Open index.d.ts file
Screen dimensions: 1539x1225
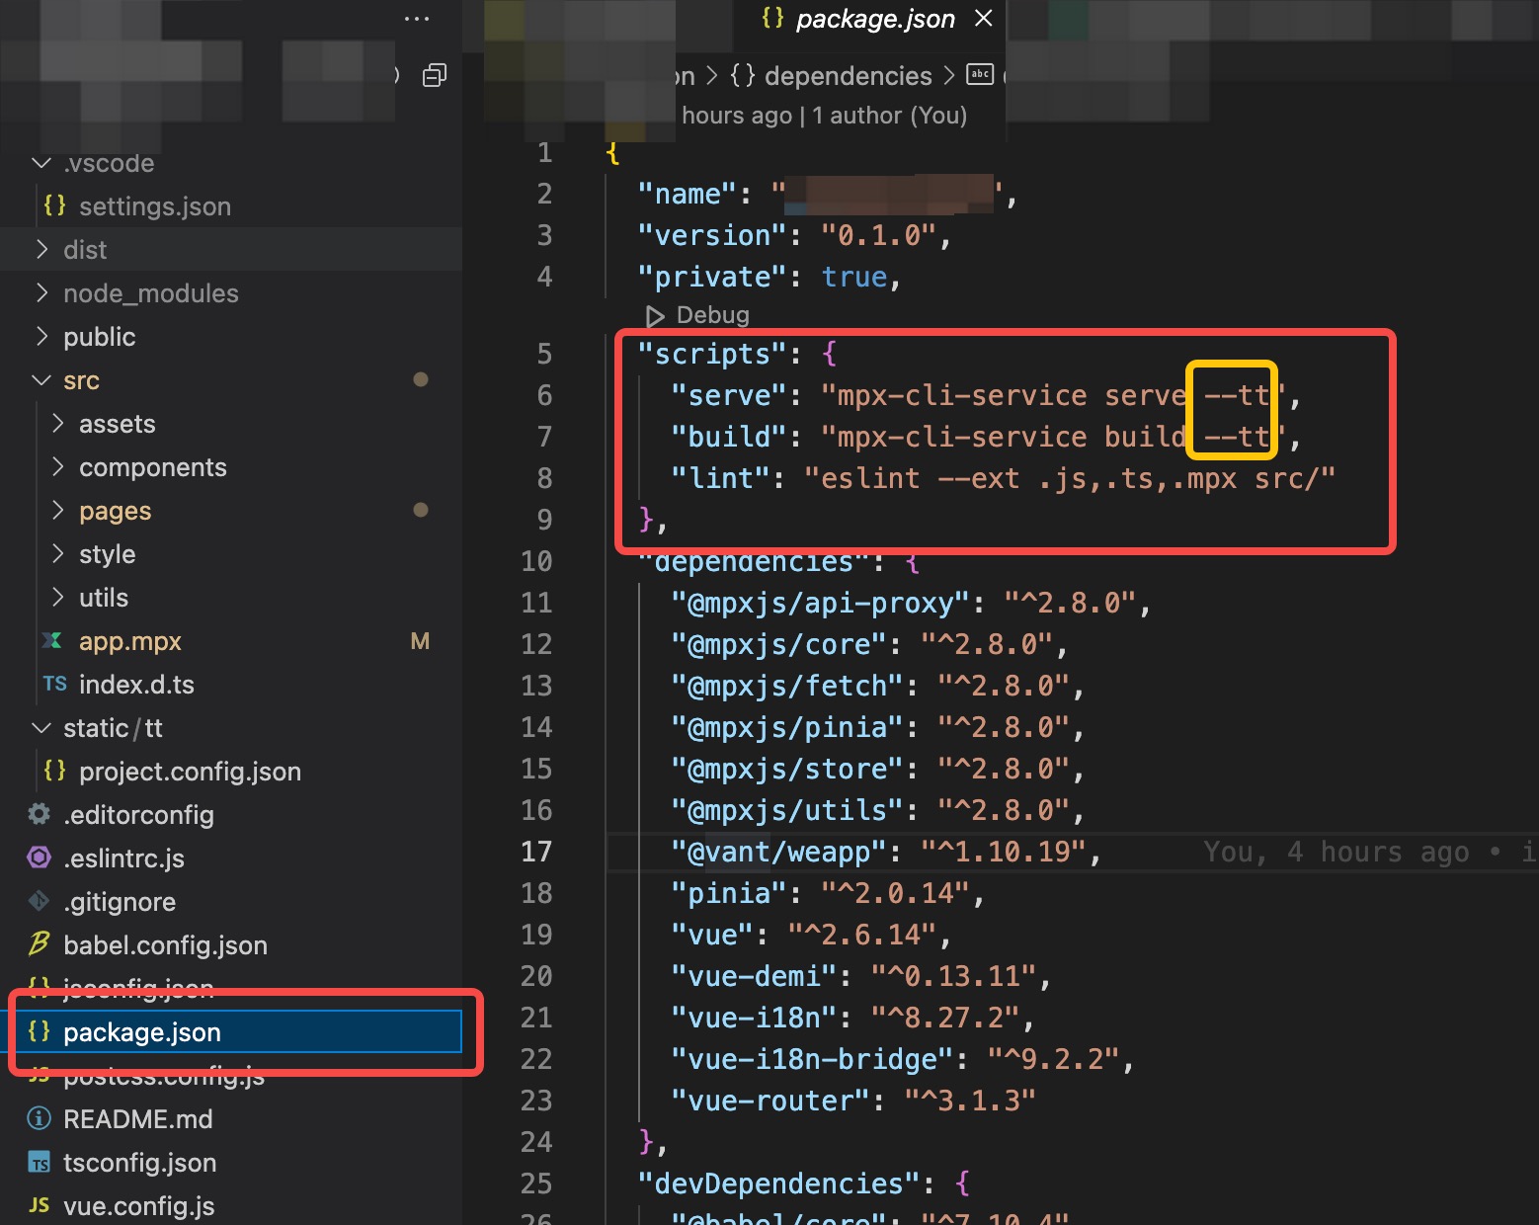click(136, 685)
